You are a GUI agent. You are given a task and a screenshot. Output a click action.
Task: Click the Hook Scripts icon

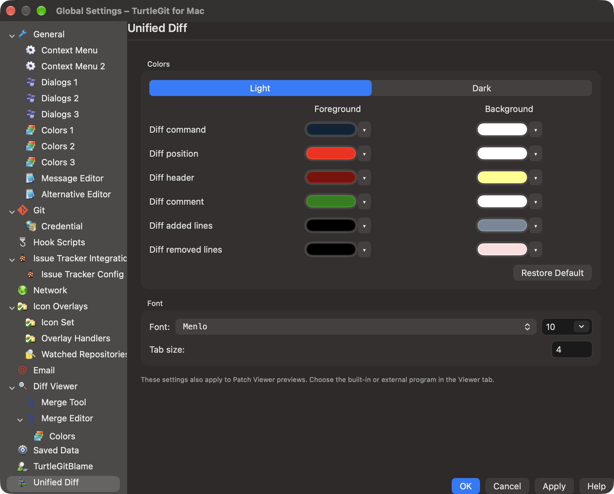[23, 242]
